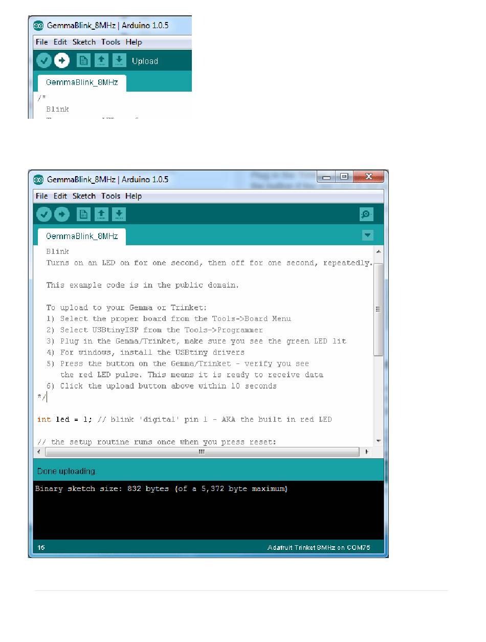Click '2) Select USBtinyISP' comment line
This screenshot has height=642, width=486.
pos(154,330)
